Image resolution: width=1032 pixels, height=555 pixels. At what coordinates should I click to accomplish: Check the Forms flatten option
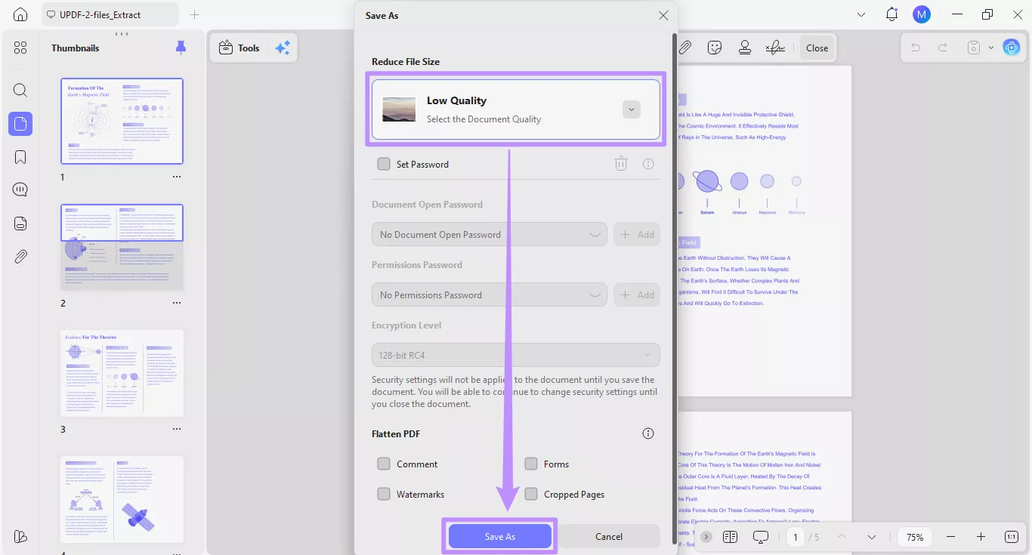[x=532, y=464]
